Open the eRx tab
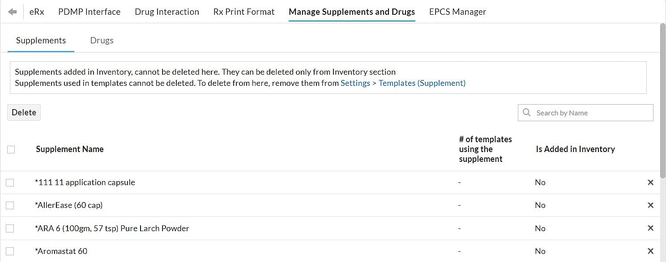This screenshot has height=262, width=666. pos(37,12)
